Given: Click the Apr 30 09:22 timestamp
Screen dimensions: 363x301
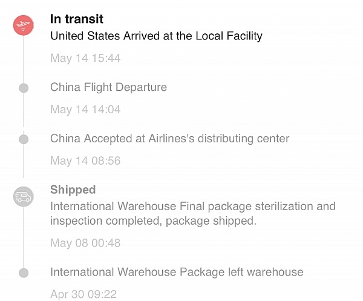Looking at the screenshot, I should 83,294.
